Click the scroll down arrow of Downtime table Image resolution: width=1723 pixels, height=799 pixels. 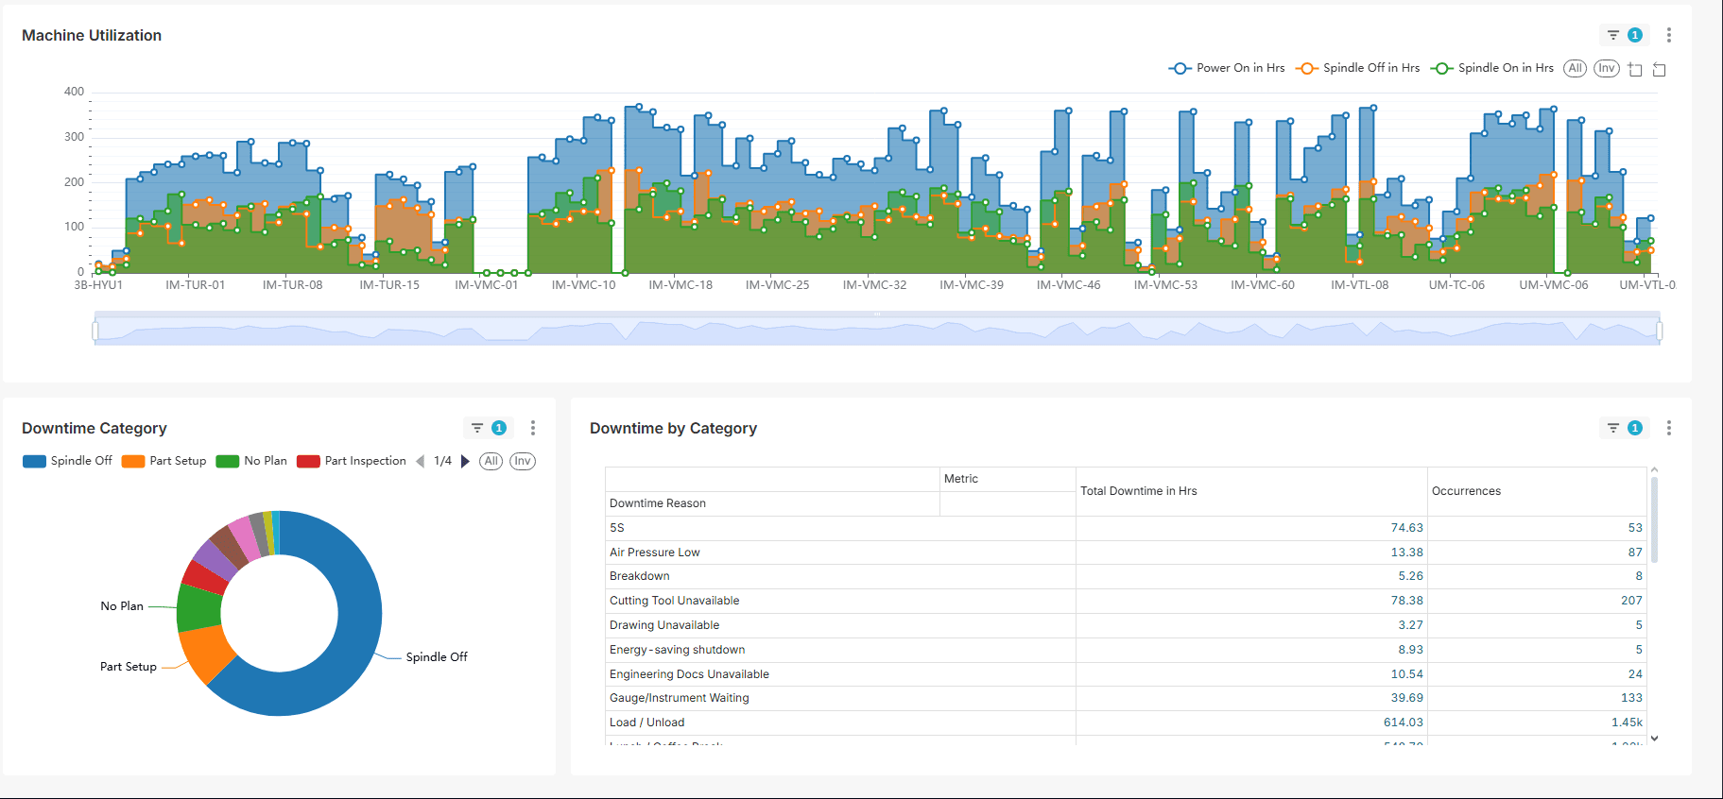pos(1654,739)
